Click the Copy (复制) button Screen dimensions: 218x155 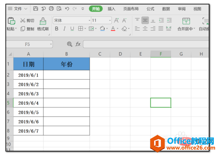click(27, 29)
